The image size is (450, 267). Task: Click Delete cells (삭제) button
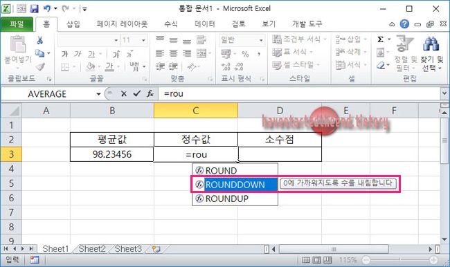click(351, 52)
